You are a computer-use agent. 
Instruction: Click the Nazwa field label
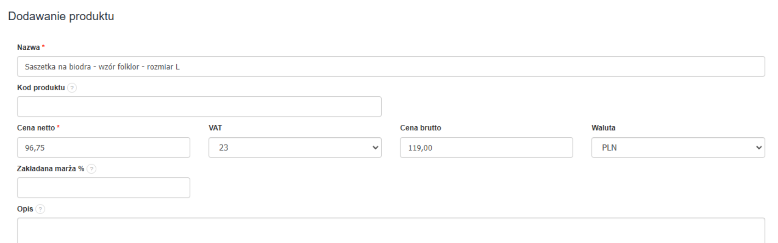click(28, 47)
